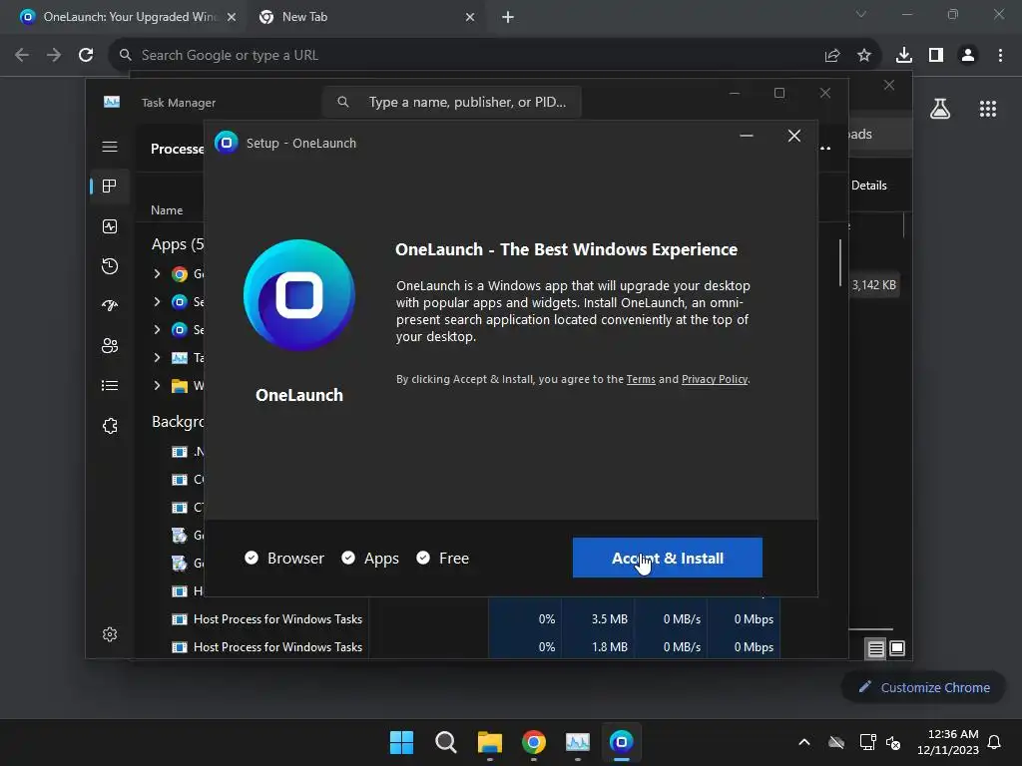The image size is (1022, 766).
Task: Open a new Chrome tab with plus
Action: (508, 18)
